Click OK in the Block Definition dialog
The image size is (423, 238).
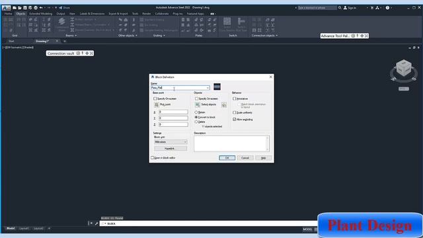point(227,158)
